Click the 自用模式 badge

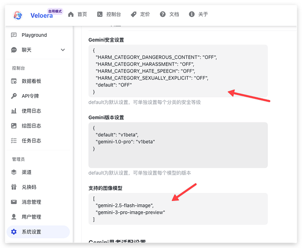pyautogui.click(x=55, y=11)
